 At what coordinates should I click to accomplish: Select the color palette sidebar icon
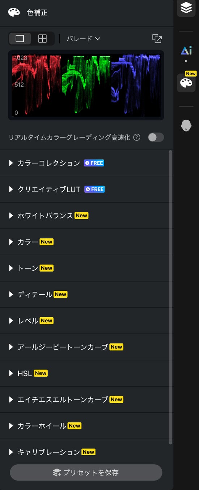click(186, 83)
